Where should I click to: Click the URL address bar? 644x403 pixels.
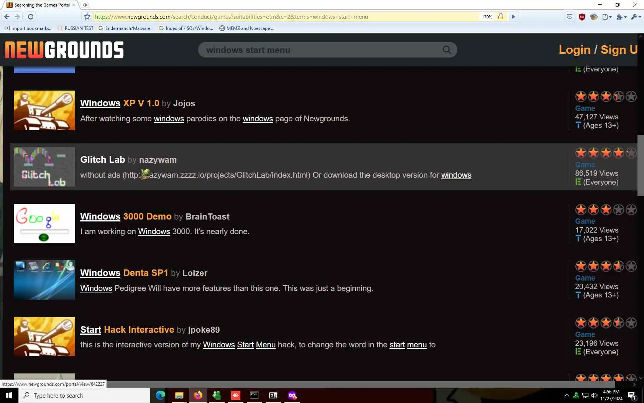286,17
